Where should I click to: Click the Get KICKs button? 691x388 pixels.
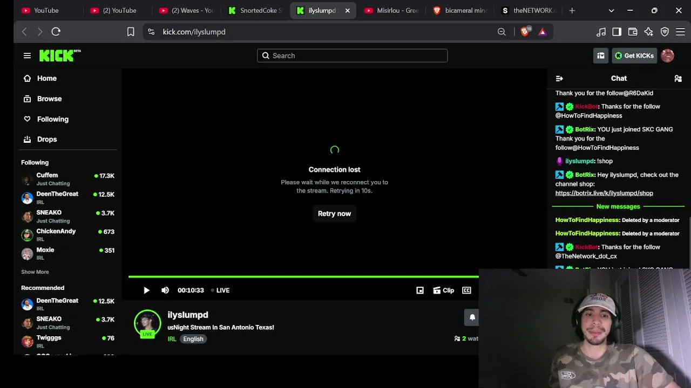[634, 56]
